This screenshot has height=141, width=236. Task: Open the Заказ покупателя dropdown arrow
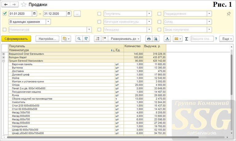pos(209,29)
